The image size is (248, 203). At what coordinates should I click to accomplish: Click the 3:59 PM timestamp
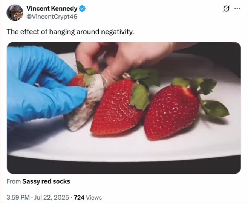17,197
